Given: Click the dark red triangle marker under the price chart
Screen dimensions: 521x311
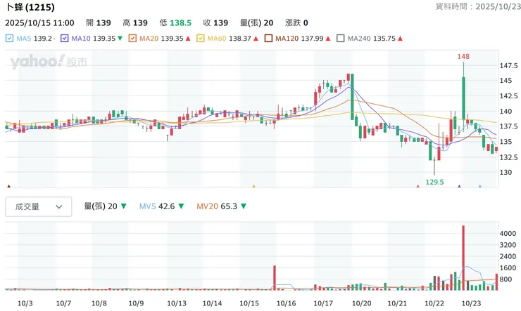Looking at the screenshot, I should click(x=9, y=187).
